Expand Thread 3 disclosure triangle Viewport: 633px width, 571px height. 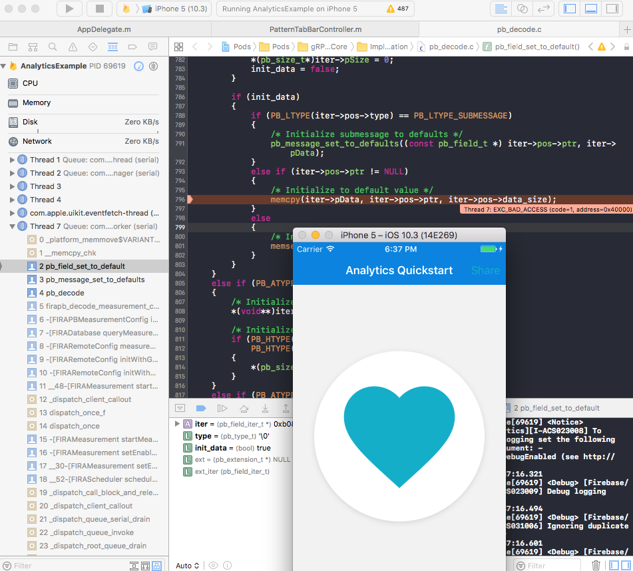coord(12,186)
